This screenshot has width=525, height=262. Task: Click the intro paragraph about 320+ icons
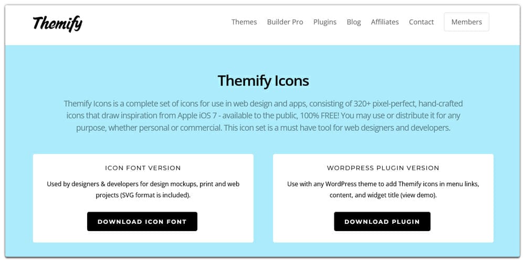point(263,116)
